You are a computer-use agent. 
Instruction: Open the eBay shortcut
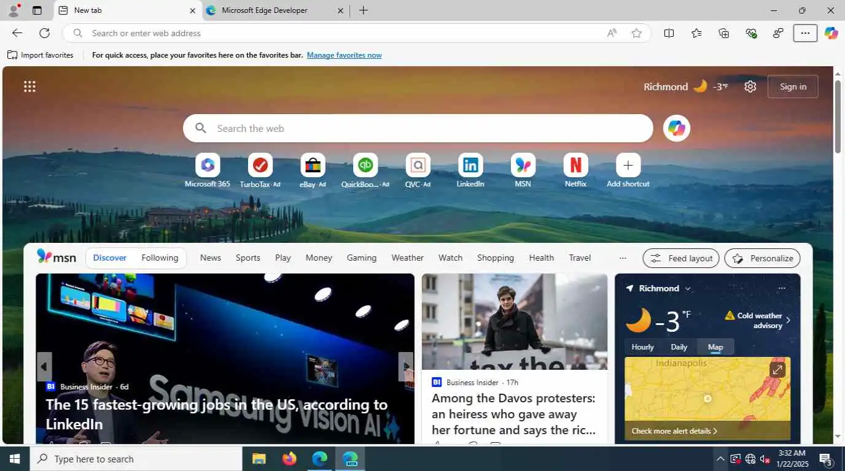[313, 170]
